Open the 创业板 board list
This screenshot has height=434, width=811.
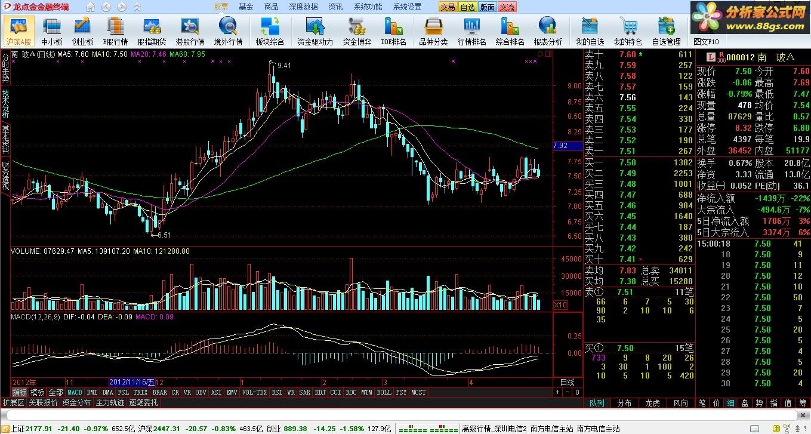coord(82,31)
